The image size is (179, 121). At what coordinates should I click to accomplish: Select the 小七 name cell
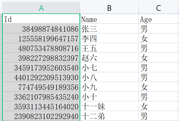109,68
